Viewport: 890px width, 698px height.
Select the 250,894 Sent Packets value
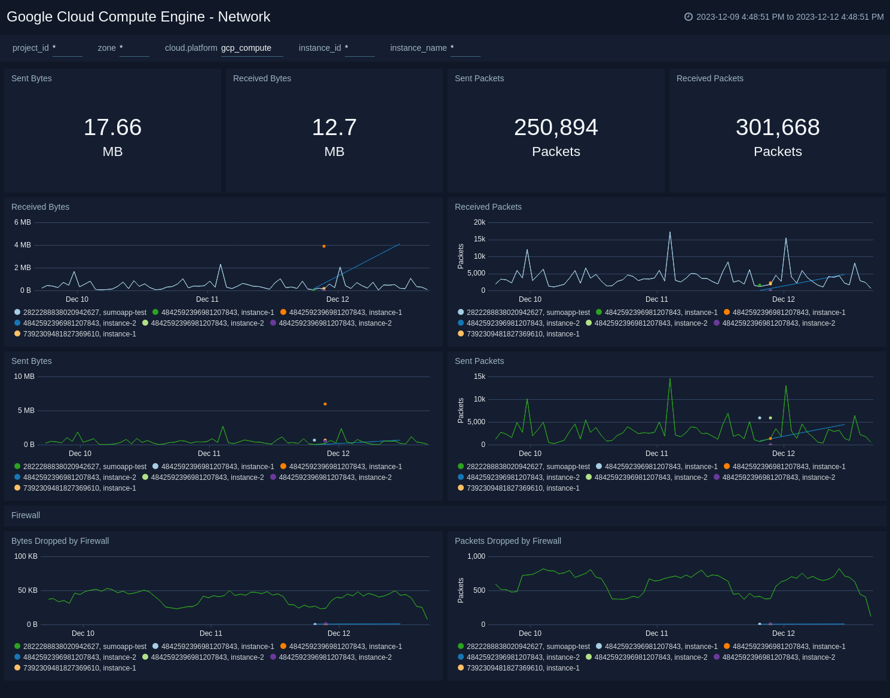point(556,136)
